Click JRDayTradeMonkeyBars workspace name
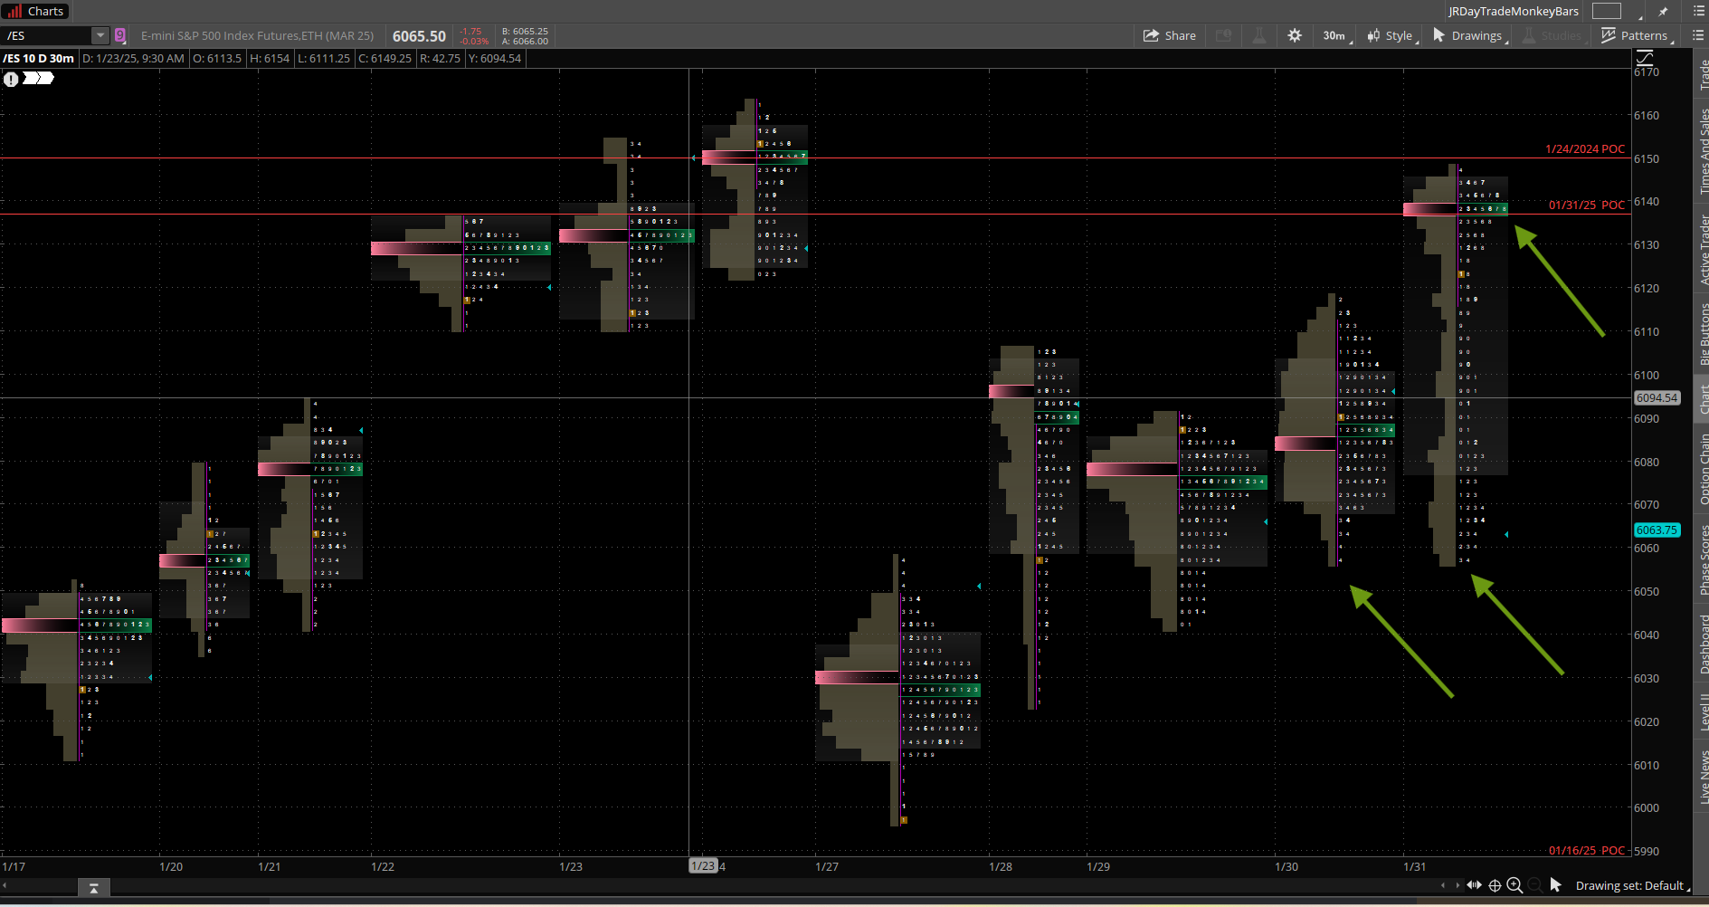 [x=1513, y=11]
